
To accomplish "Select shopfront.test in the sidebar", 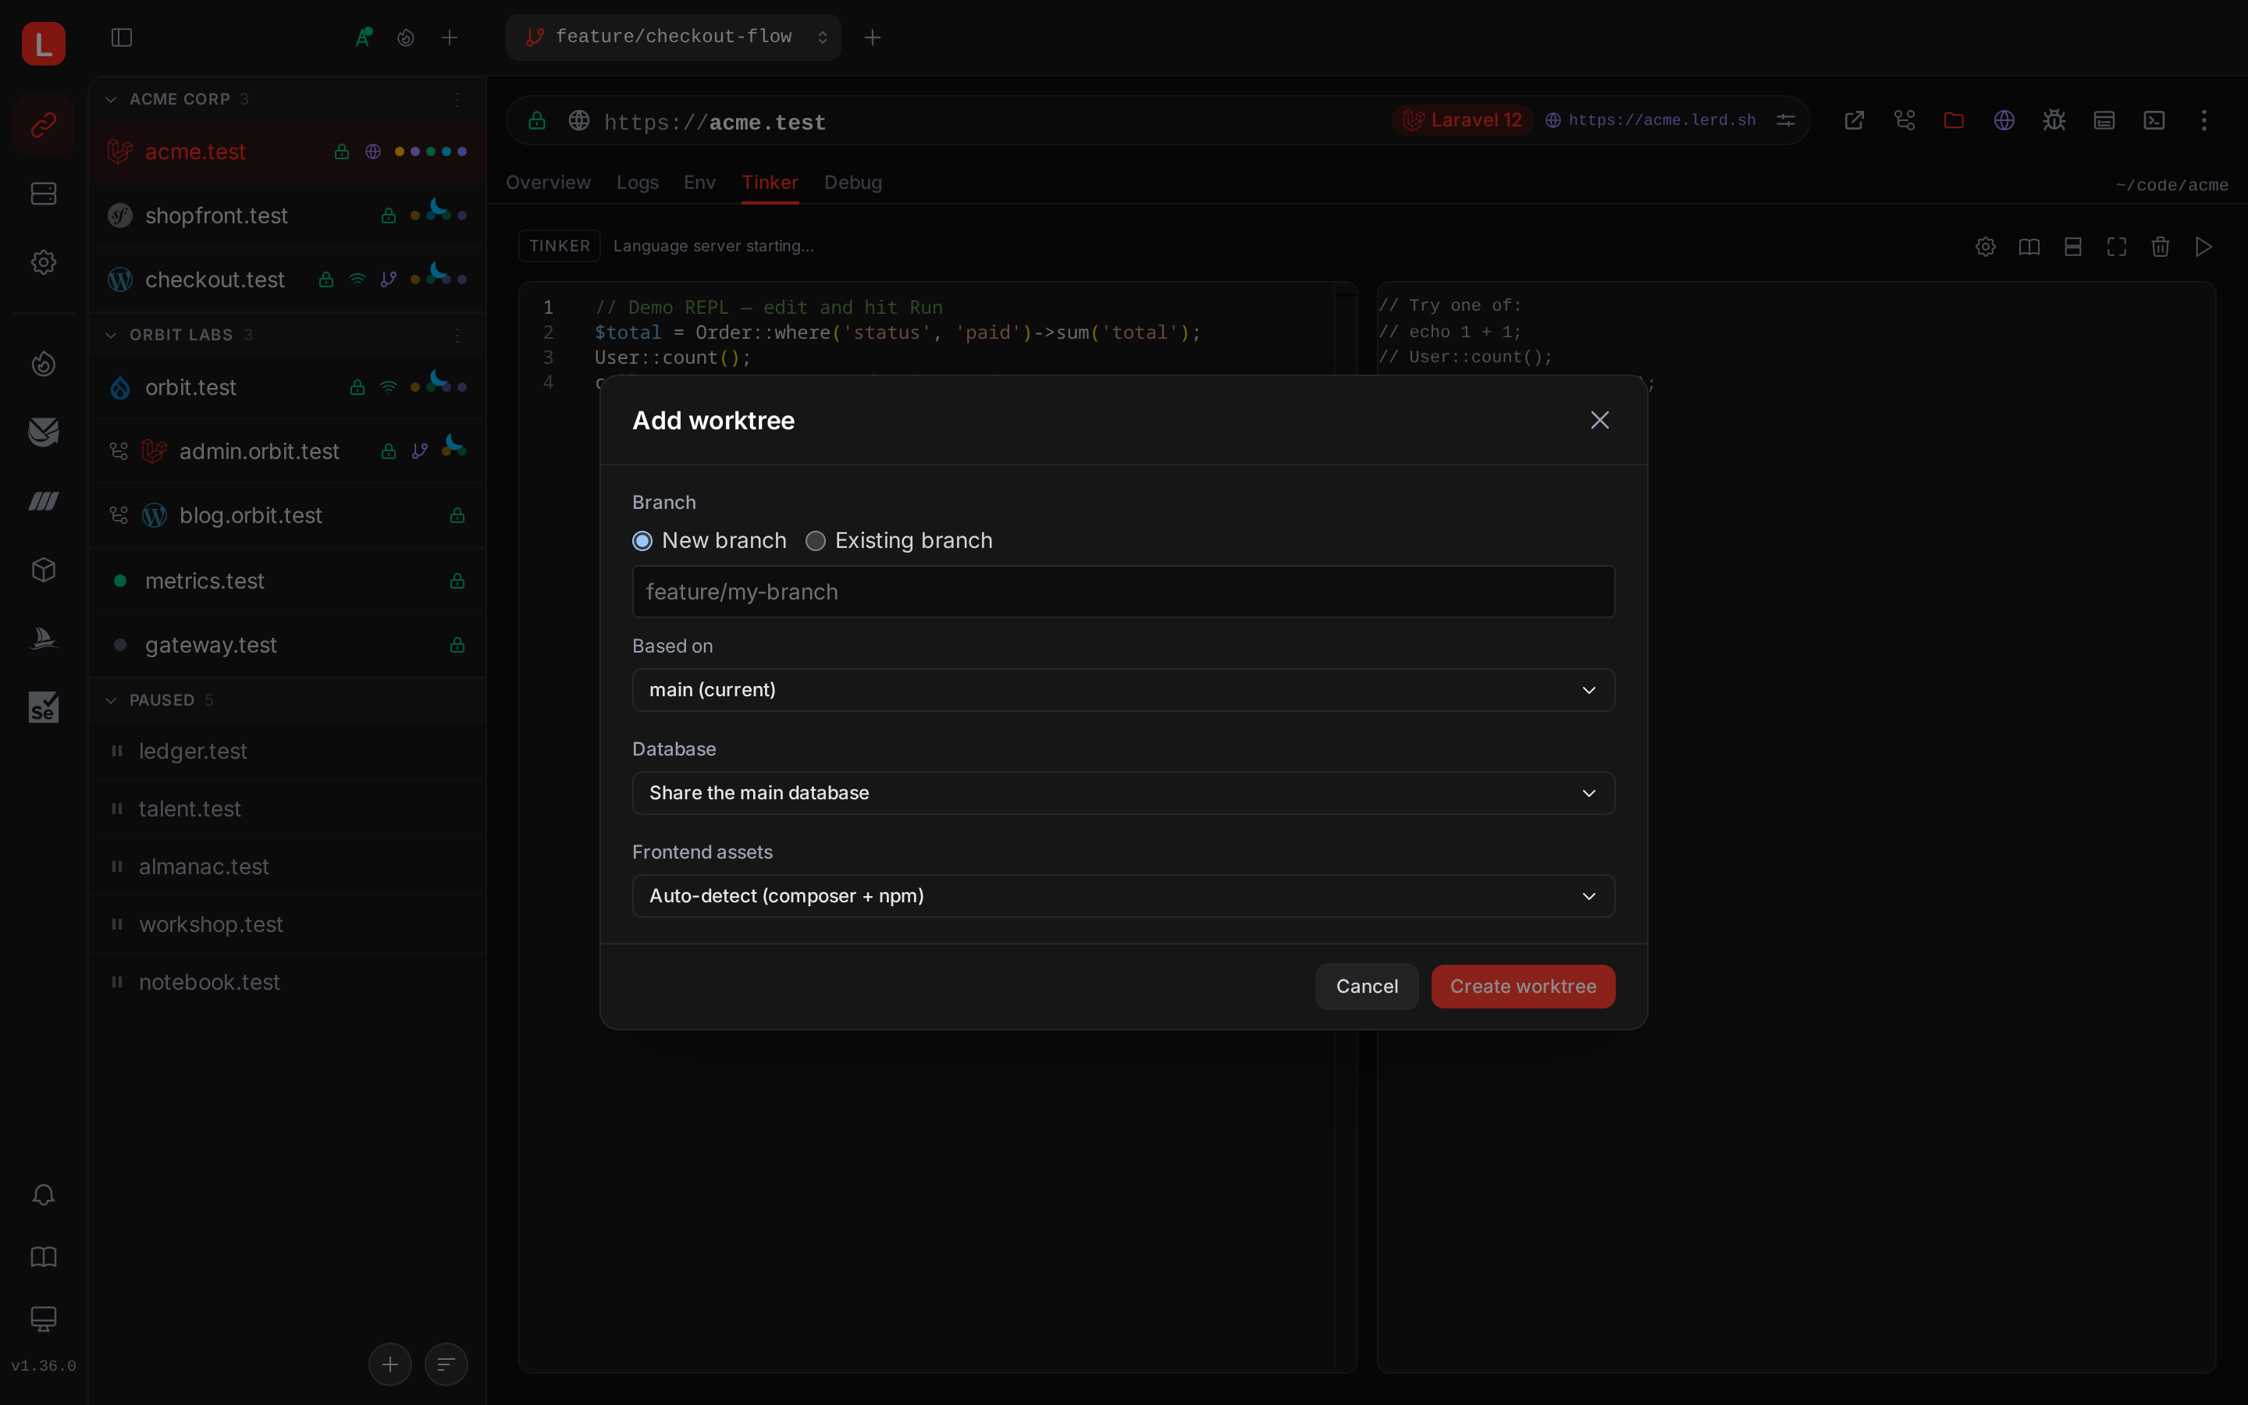I will point(288,215).
